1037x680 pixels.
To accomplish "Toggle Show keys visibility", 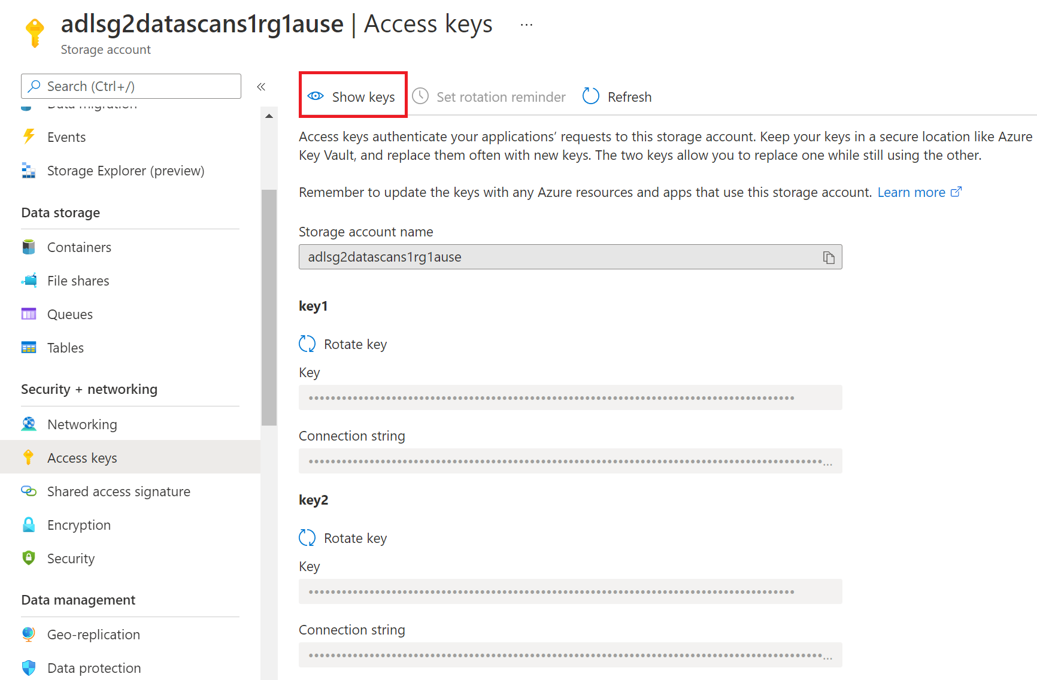I will click(x=353, y=96).
